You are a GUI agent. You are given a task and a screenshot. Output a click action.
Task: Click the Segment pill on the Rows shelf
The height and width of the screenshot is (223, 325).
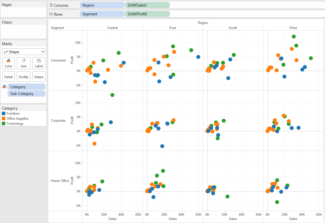point(102,14)
